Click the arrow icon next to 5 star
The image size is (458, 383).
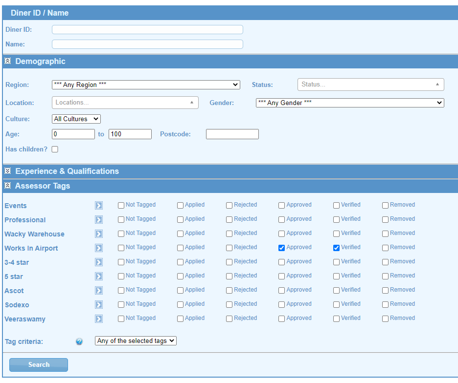tap(99, 277)
